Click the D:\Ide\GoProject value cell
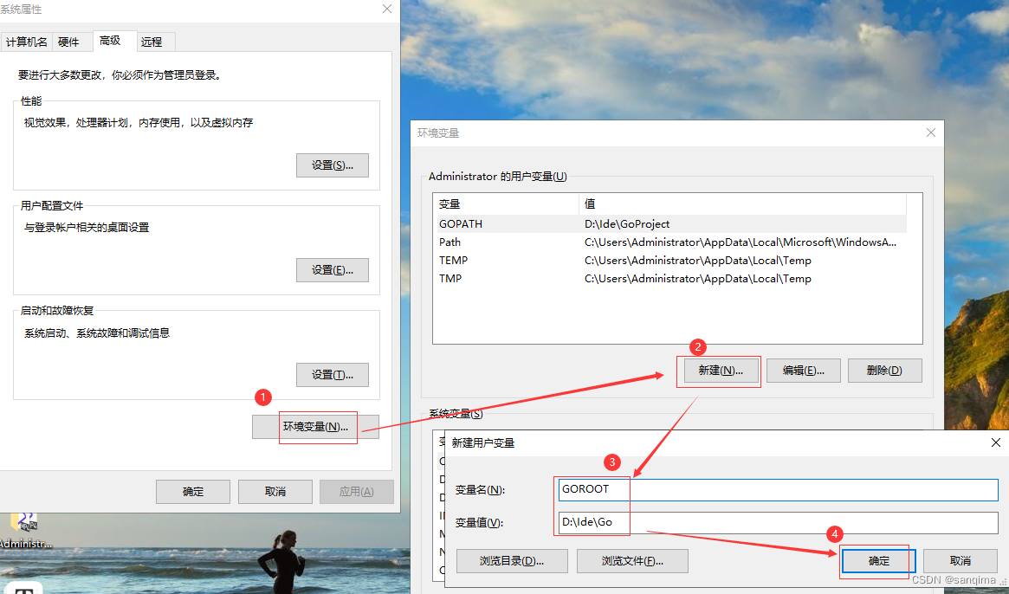 627,224
